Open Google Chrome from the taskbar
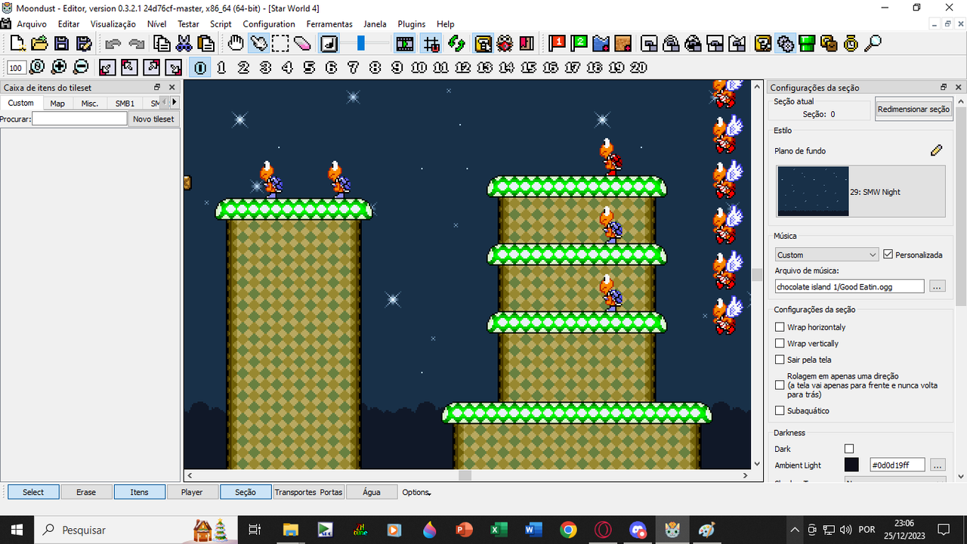 [568, 530]
